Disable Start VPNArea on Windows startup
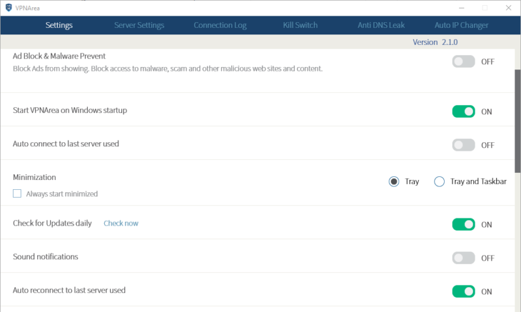 click(464, 111)
